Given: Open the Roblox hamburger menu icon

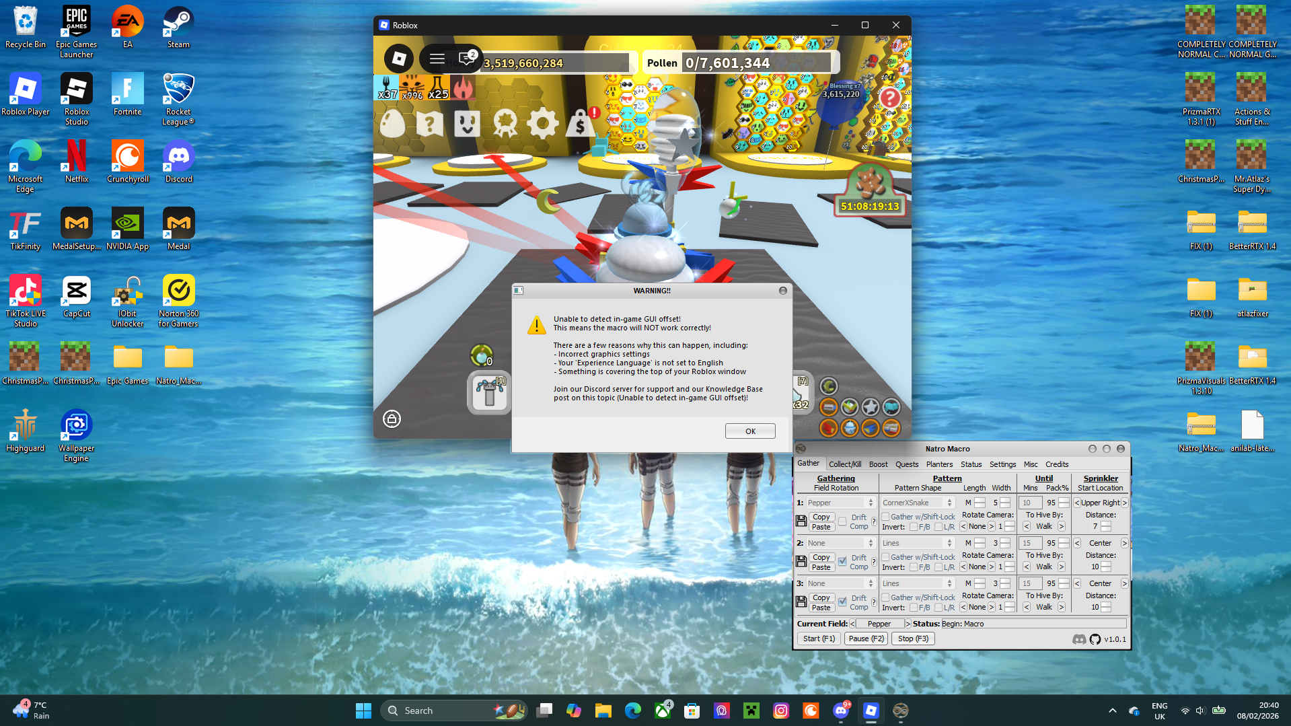Looking at the screenshot, I should (437, 59).
